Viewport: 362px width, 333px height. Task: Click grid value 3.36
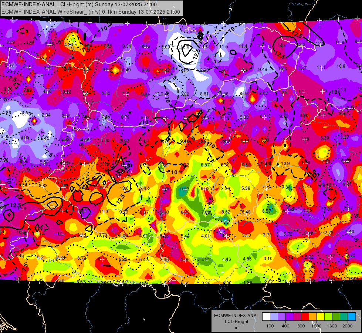(x=206, y=283)
